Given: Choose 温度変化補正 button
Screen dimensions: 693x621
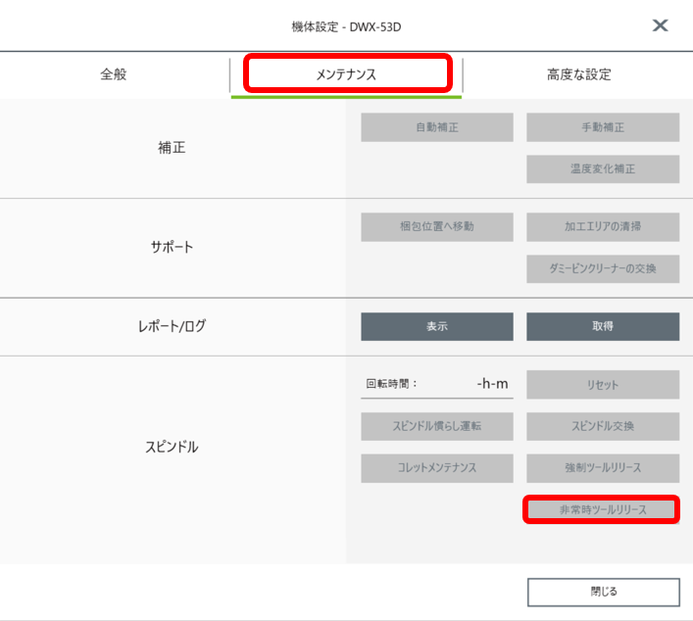Looking at the screenshot, I should 603,168.
